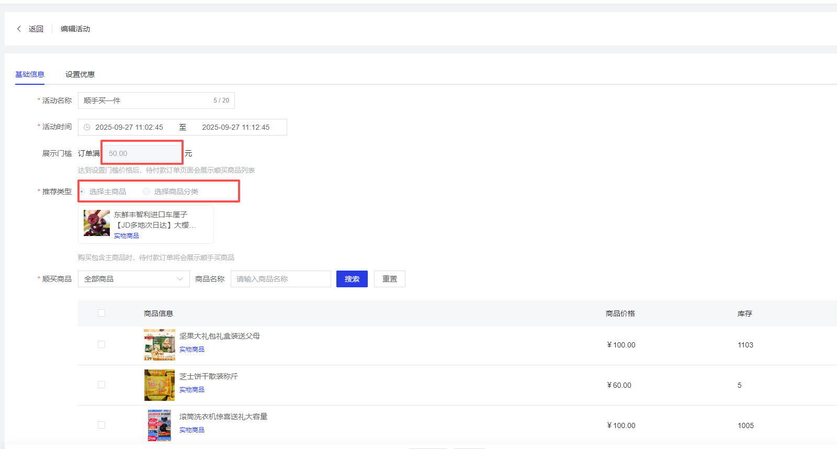
Task: Click the back arrow icon
Action: [x=19, y=29]
